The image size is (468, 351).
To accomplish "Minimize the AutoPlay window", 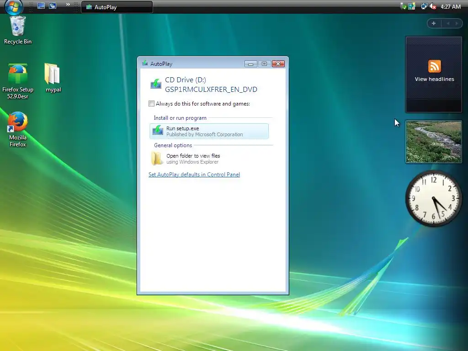I will 251,64.
